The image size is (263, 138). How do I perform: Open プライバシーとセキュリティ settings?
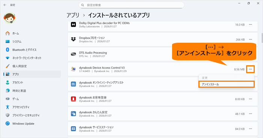[x=26, y=115]
